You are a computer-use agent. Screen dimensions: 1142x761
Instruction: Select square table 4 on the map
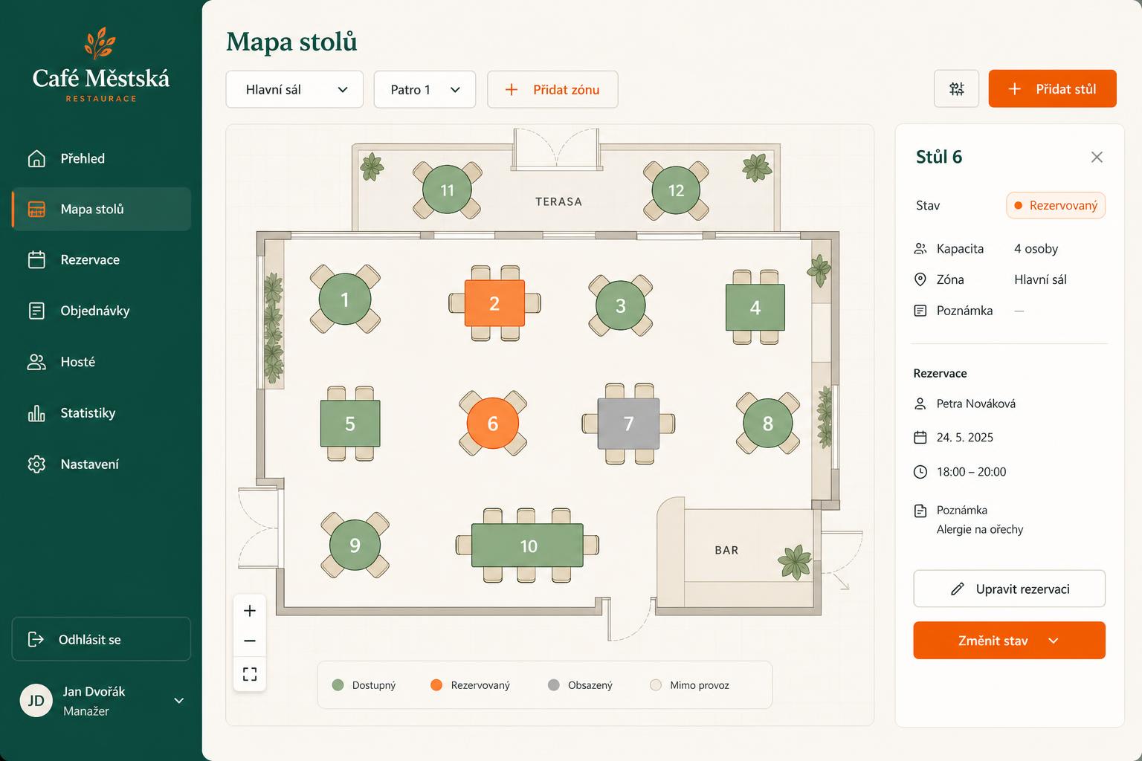pyautogui.click(x=755, y=308)
